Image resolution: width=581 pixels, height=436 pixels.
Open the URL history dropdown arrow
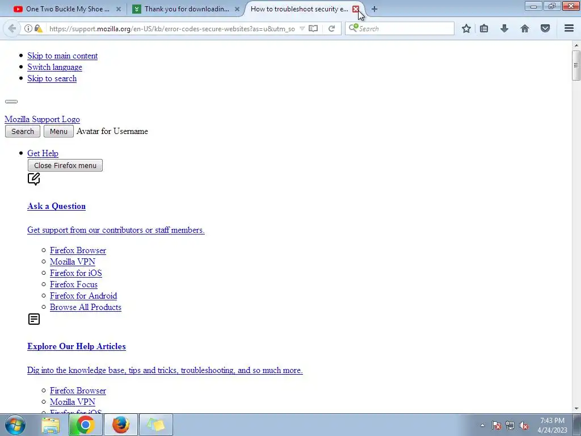point(302,28)
